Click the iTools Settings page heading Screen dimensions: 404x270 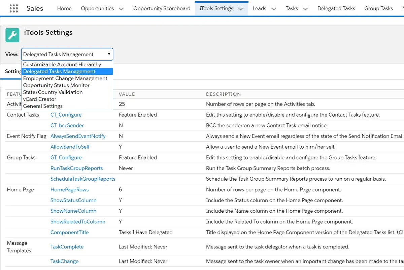tap(48, 32)
